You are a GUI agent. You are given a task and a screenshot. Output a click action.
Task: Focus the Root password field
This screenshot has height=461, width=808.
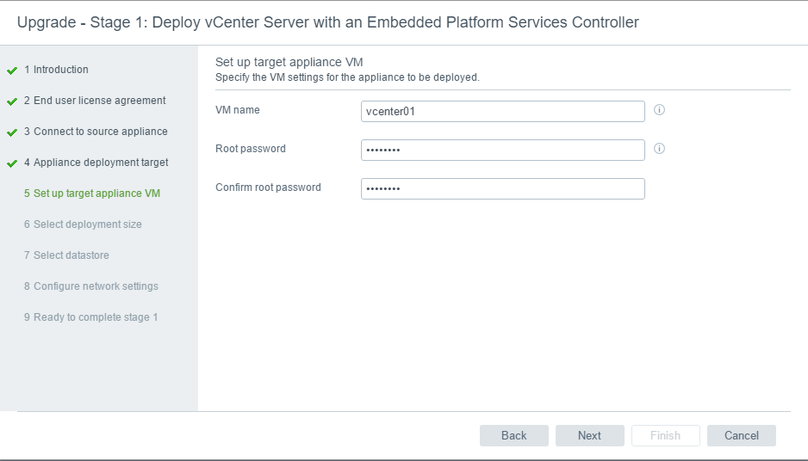click(503, 150)
